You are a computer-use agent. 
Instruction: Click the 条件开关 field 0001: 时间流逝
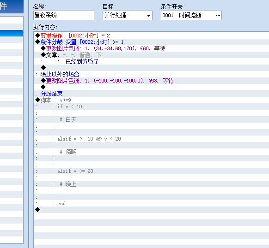pos(191,16)
